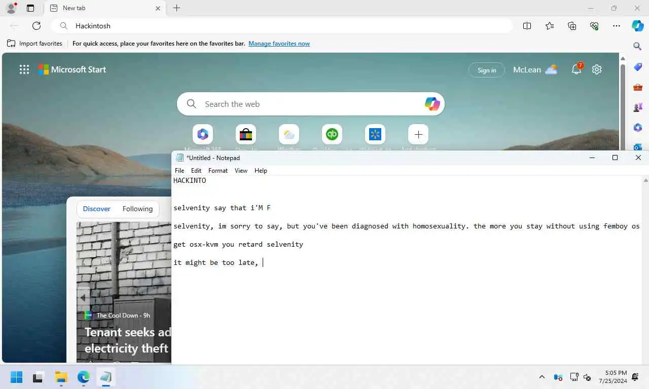Click the Microsoft Start logo
649x389 pixels.
click(73, 69)
